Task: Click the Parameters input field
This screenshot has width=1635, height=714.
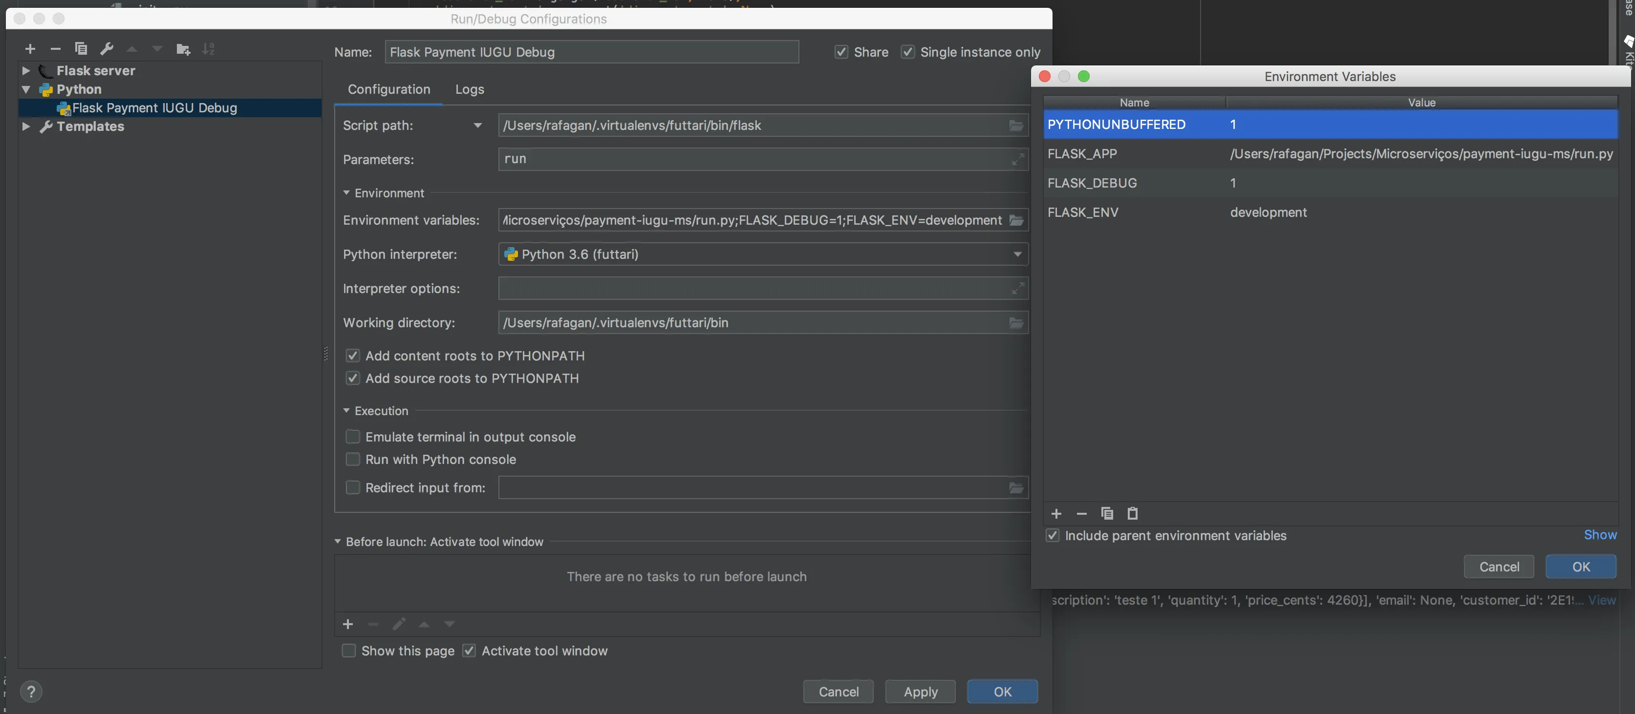Action: click(755, 159)
